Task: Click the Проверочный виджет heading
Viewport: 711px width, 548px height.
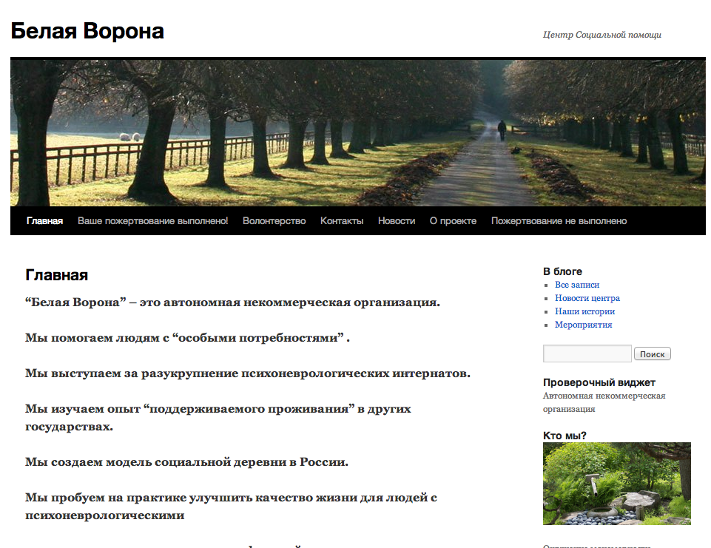Action: (x=599, y=382)
